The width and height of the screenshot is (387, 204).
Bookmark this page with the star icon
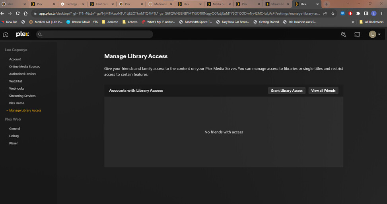333,13
